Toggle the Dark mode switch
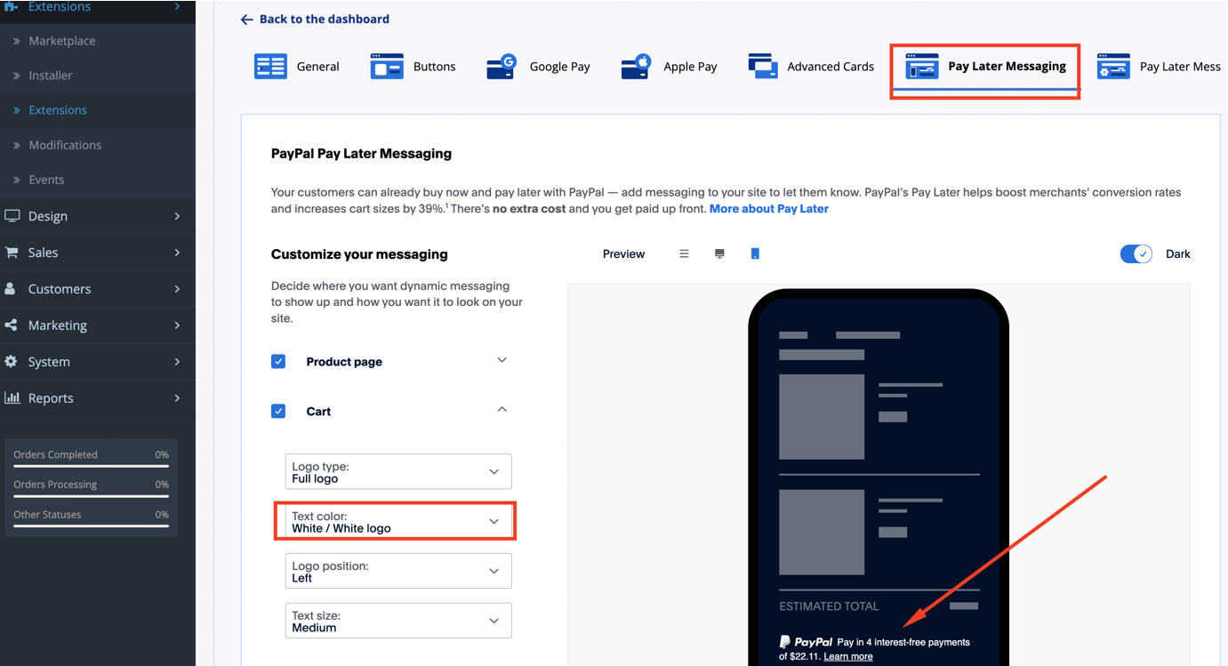This screenshot has height=666, width=1228. pyautogui.click(x=1136, y=253)
